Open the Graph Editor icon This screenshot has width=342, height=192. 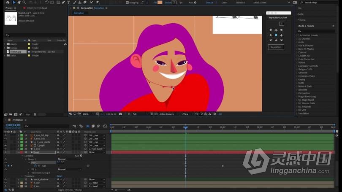click(105, 126)
